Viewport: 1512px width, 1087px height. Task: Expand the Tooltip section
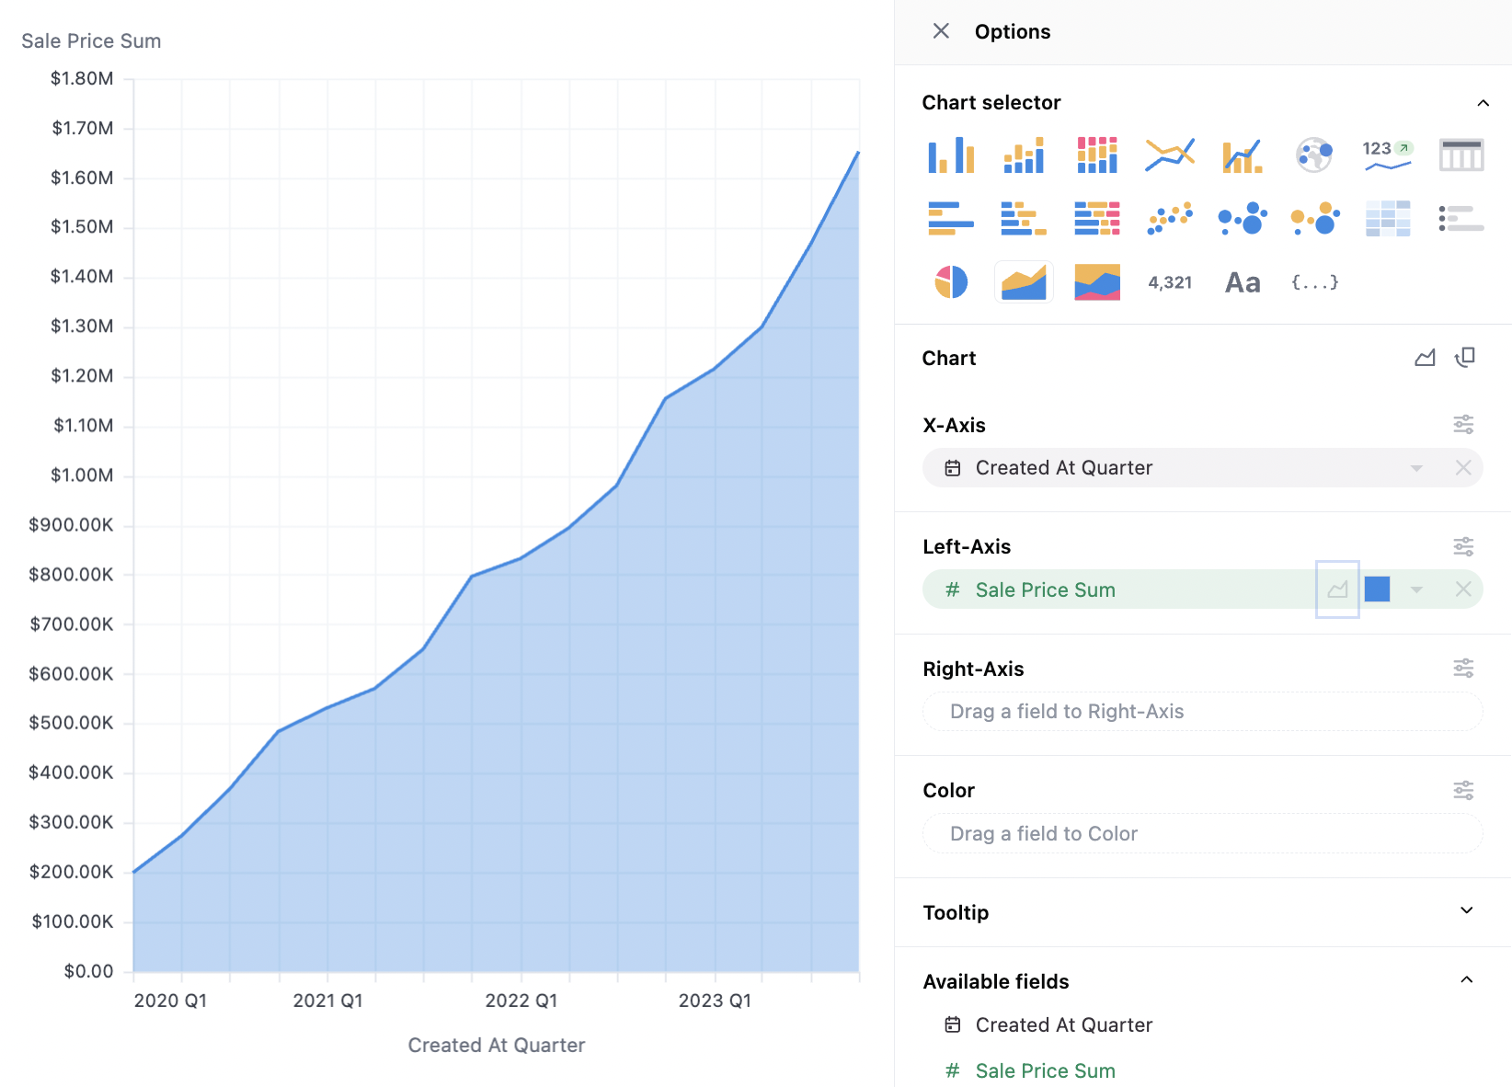(x=1466, y=911)
